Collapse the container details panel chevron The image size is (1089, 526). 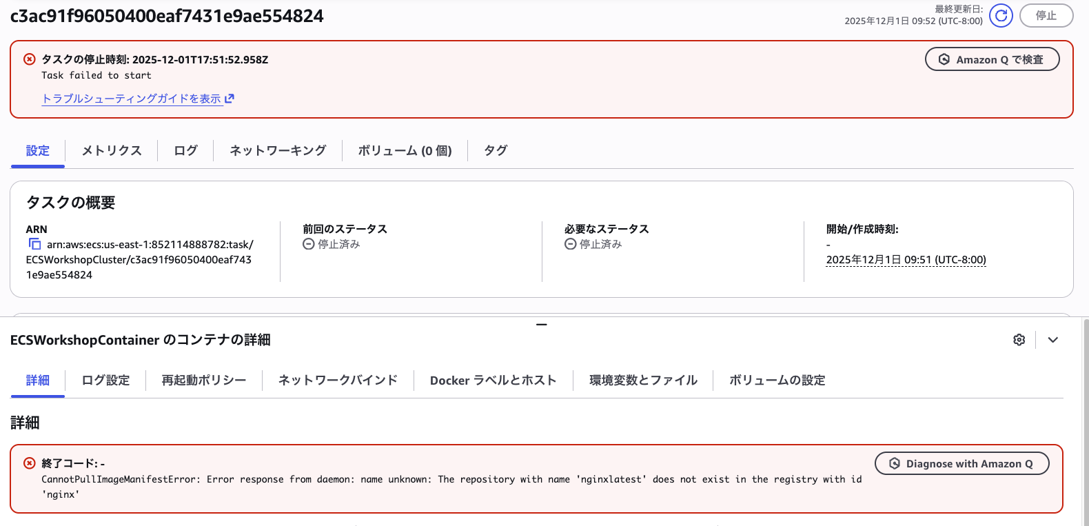pyautogui.click(x=1052, y=340)
